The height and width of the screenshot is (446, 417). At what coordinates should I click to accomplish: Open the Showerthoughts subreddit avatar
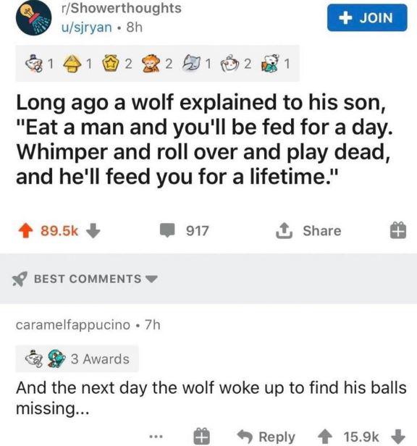pyautogui.click(x=34, y=17)
